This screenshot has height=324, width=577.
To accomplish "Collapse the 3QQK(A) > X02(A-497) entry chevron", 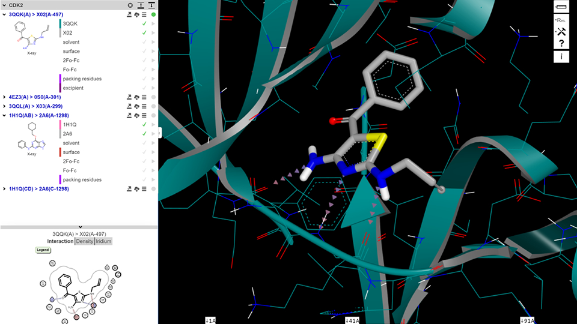I will coord(4,14).
